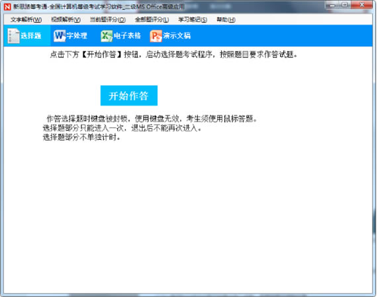Click the red N application icon in title bar

pos(7,7)
